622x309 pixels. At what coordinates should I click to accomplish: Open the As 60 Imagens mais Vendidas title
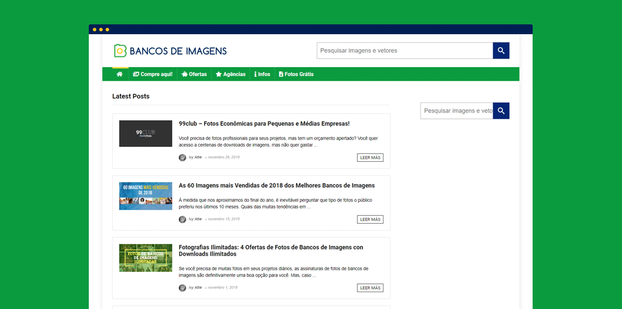tap(277, 186)
